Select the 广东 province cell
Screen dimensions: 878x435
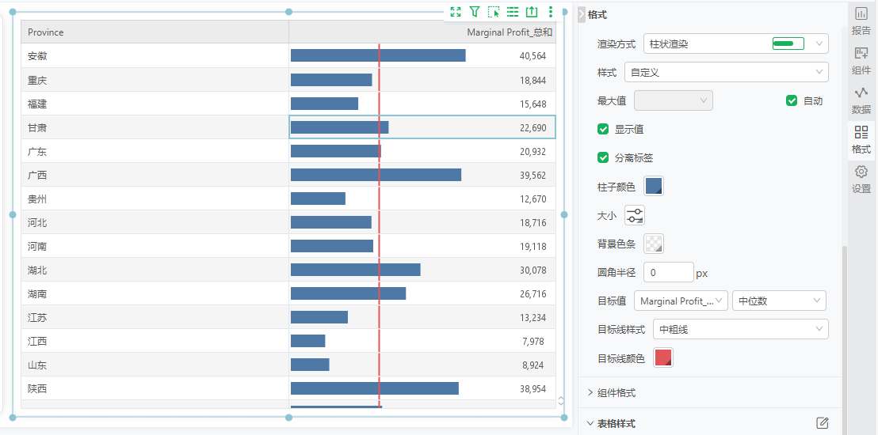point(155,151)
